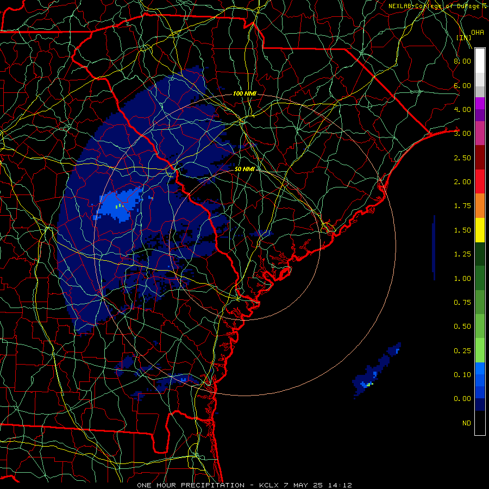Click the 0.25 scale label
Image resolution: width=489 pixels, height=489 pixels.
point(462,351)
